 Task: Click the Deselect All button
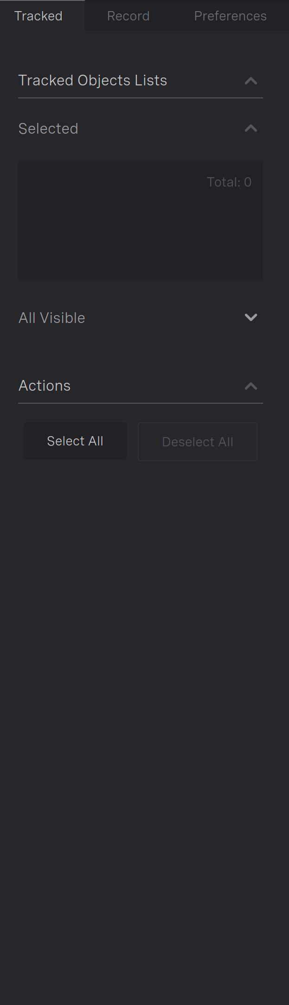(x=198, y=442)
